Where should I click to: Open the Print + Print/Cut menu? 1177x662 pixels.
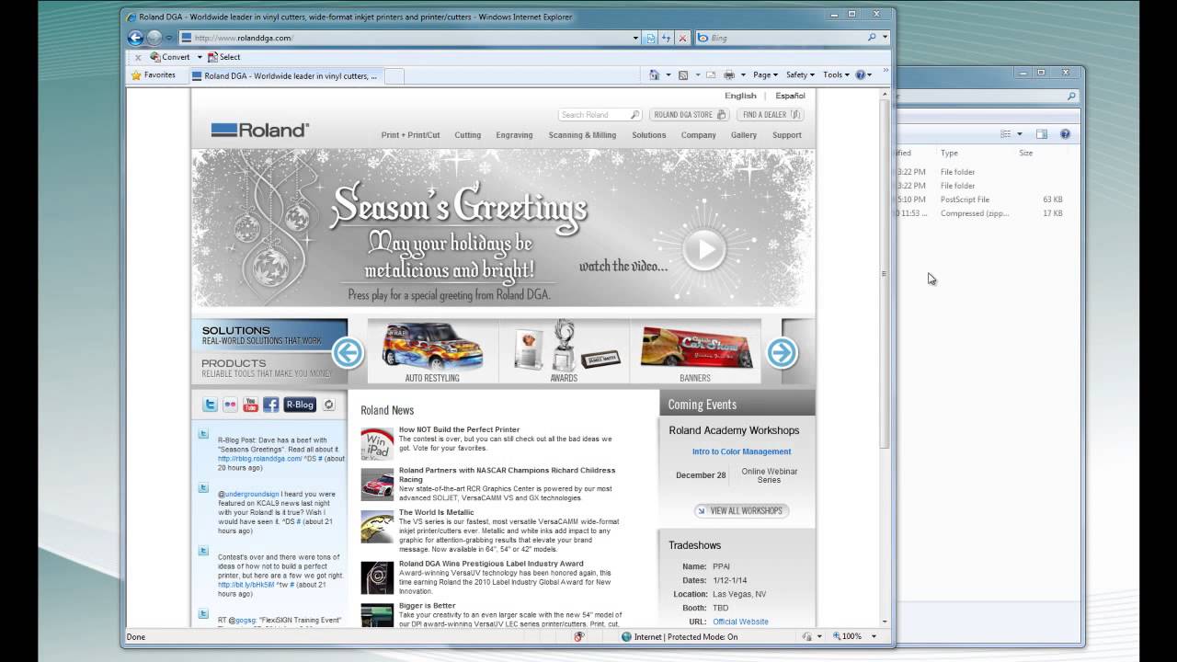[x=410, y=135]
